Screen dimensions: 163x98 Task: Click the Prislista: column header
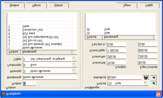click(x=14, y=52)
